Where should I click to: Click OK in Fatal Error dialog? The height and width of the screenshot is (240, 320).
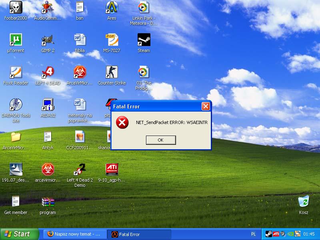(x=161, y=140)
